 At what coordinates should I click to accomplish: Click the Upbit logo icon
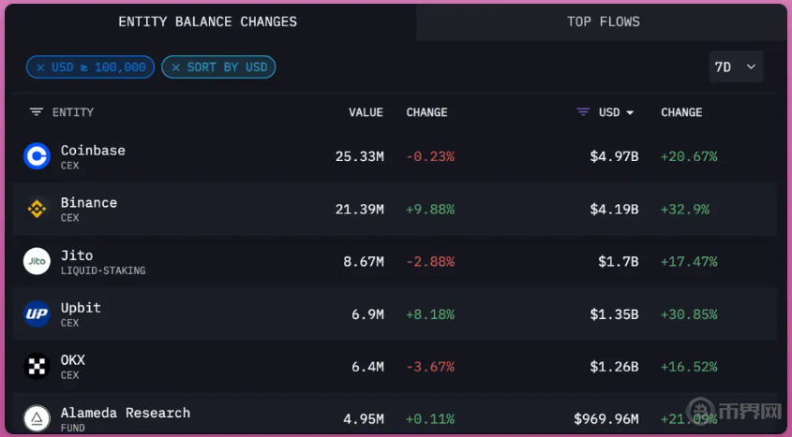[37, 314]
